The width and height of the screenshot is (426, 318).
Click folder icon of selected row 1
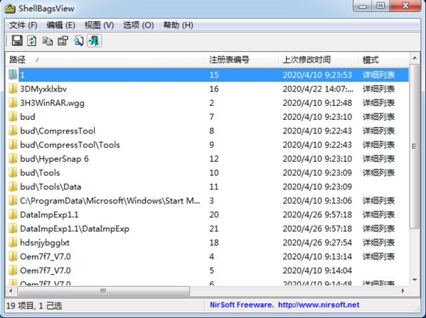coord(13,75)
